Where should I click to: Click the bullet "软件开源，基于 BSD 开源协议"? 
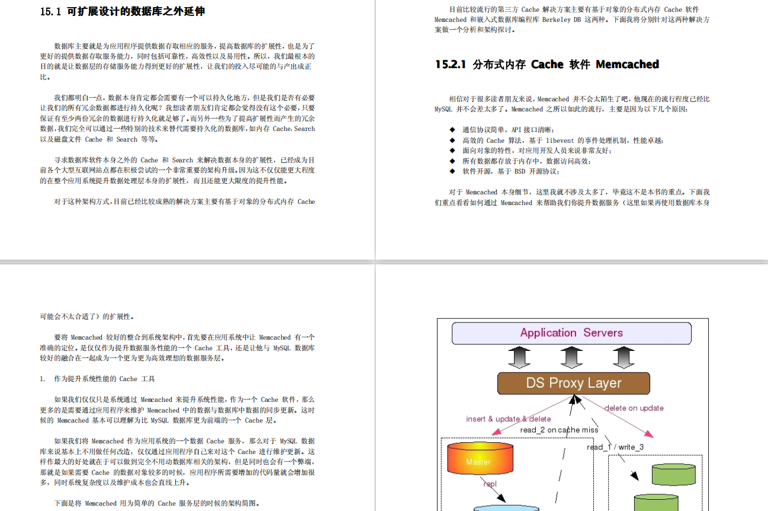(x=504, y=171)
